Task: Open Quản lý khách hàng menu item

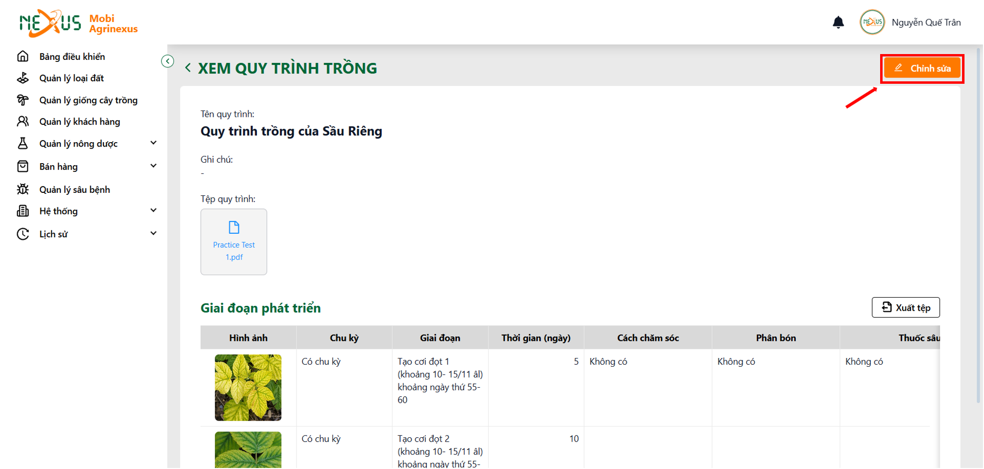Action: click(79, 122)
